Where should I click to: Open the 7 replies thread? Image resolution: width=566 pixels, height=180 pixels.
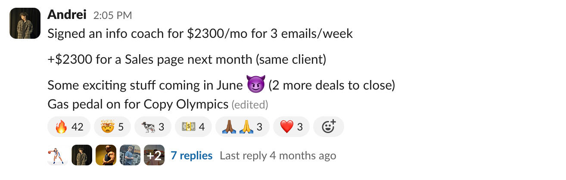click(191, 155)
